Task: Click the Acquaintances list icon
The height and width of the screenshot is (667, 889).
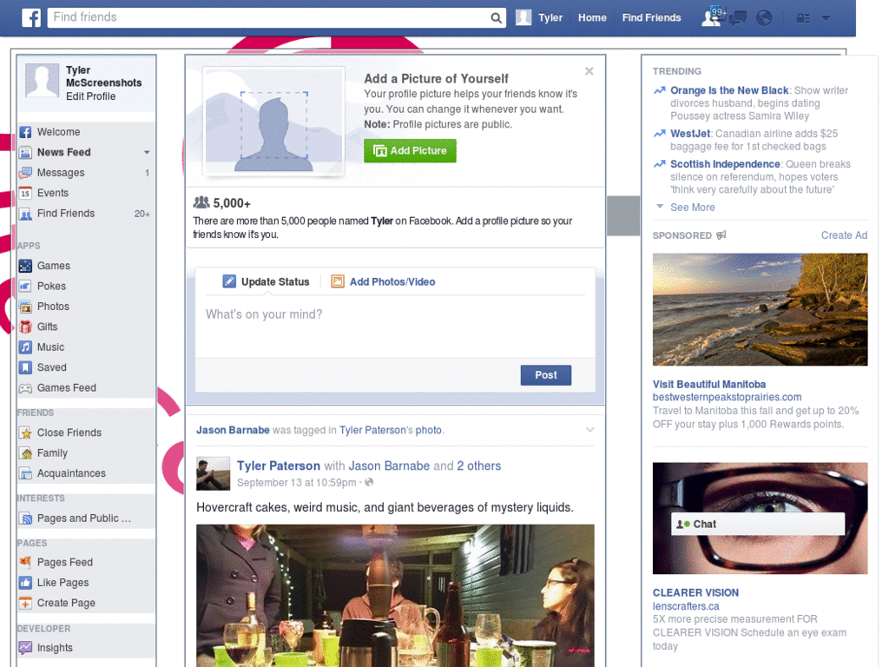Action: (25, 473)
